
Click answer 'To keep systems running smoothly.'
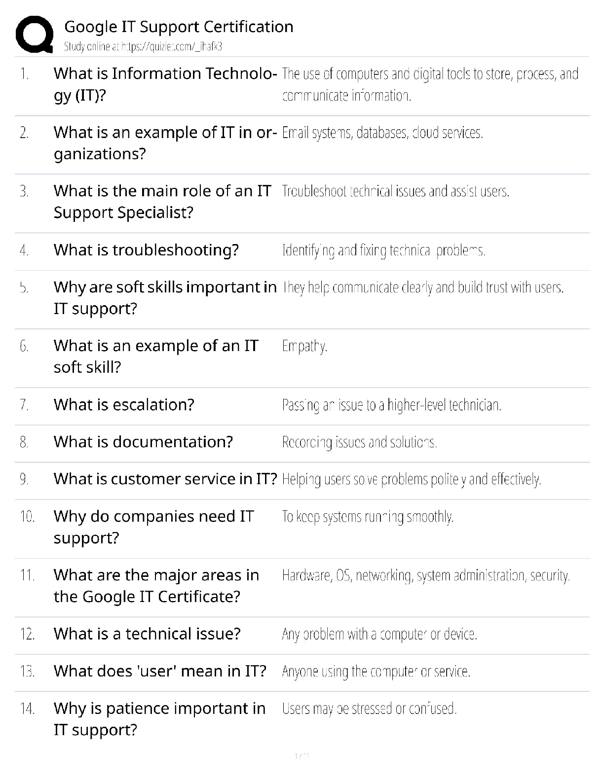click(368, 517)
